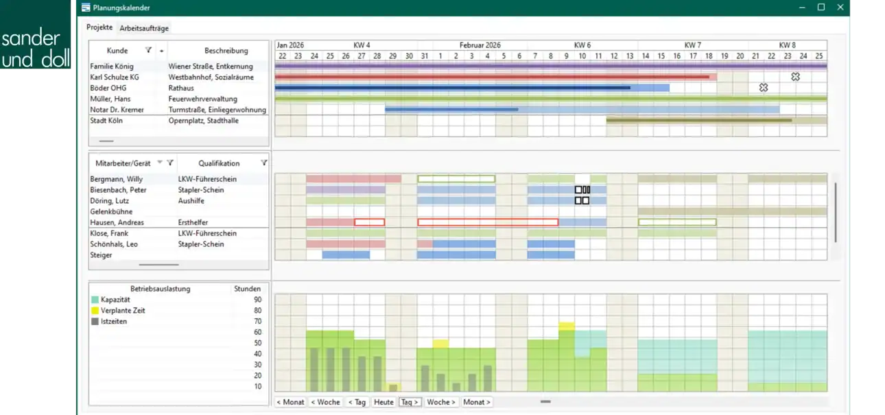Switch to the Arbeitsaufträge tab
Screen dimensions: 885x415
pos(143,28)
